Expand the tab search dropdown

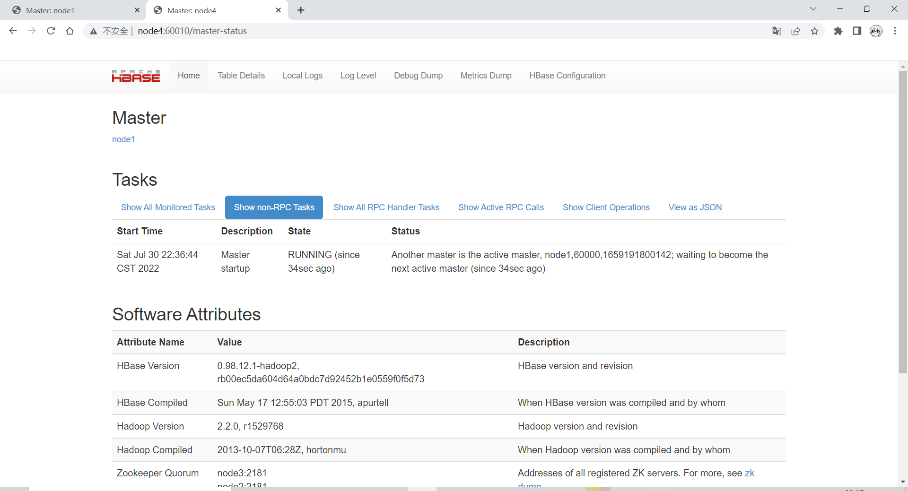pos(813,9)
